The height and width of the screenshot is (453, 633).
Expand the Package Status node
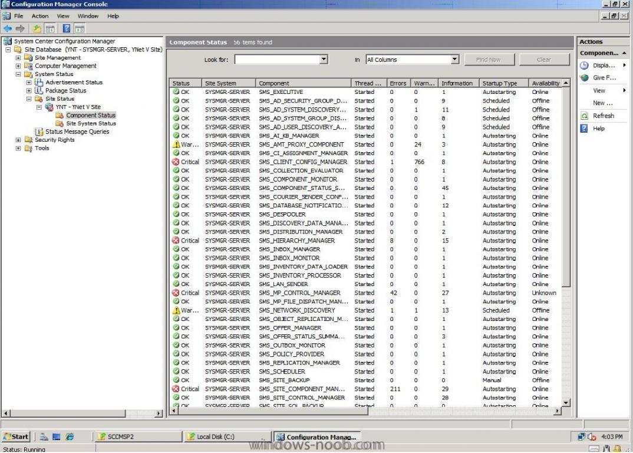(29, 90)
